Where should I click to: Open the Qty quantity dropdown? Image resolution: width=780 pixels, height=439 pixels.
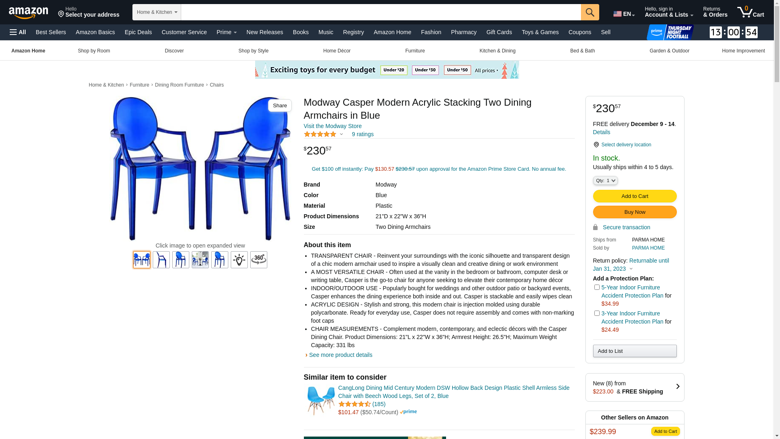[x=605, y=180]
